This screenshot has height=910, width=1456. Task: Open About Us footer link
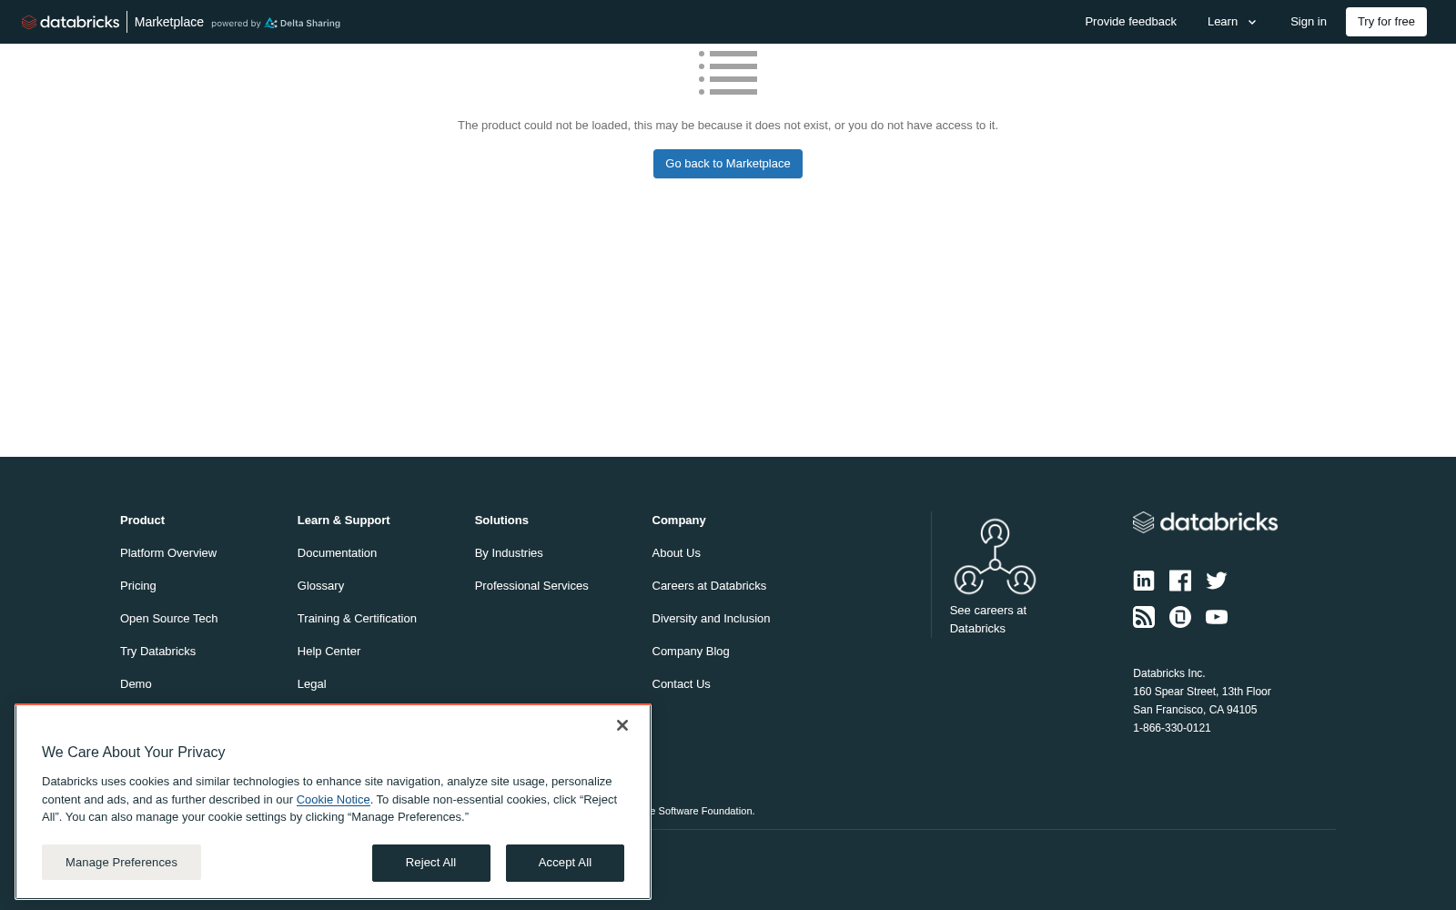(676, 553)
